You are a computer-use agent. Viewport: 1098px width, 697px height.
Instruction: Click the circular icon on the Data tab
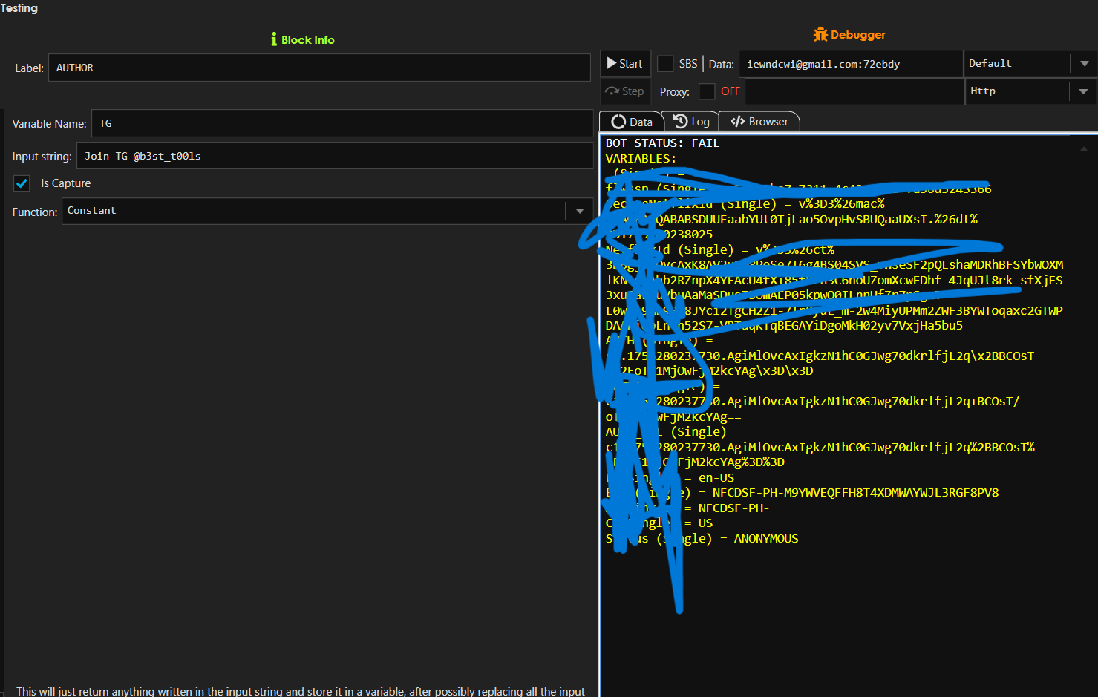[x=618, y=122]
